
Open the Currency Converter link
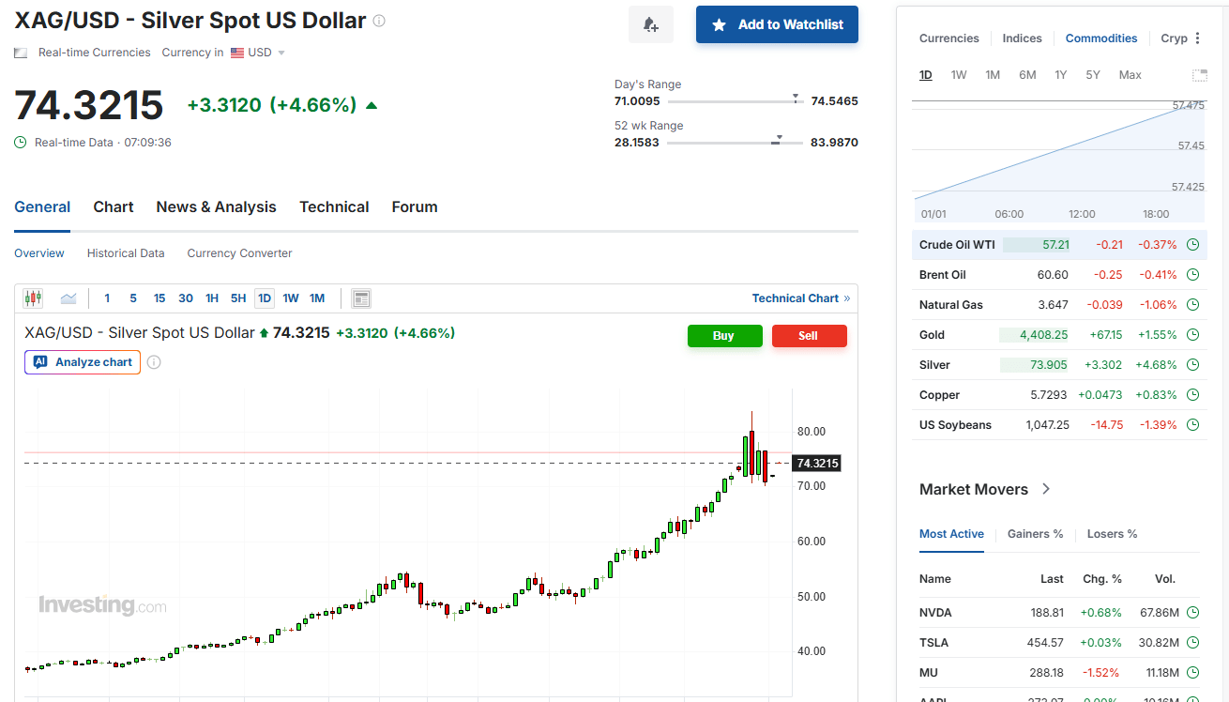[239, 253]
